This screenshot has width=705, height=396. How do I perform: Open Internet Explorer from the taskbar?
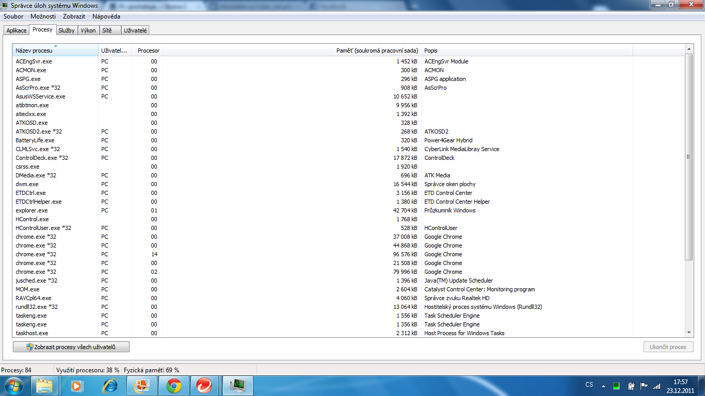tap(110, 386)
